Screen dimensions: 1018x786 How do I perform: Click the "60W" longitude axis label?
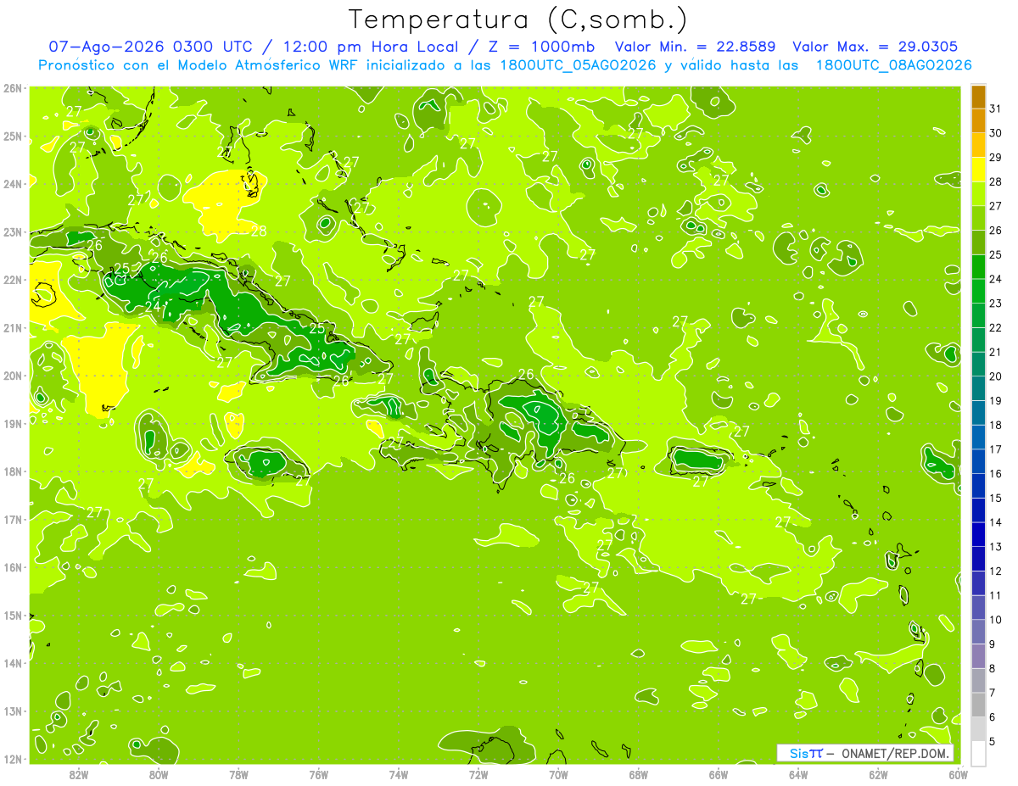[x=959, y=775]
